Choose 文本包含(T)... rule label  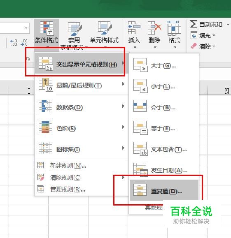click(169, 150)
